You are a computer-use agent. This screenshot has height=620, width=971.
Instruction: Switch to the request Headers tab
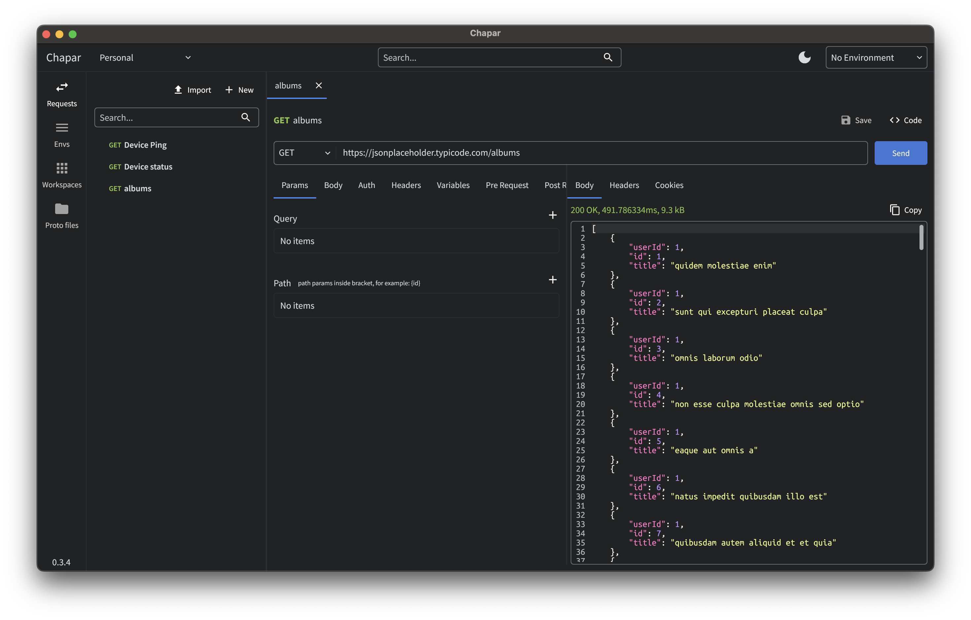click(406, 185)
